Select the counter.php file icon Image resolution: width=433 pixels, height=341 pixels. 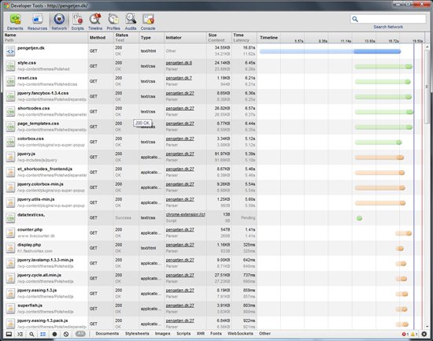coord(10,233)
